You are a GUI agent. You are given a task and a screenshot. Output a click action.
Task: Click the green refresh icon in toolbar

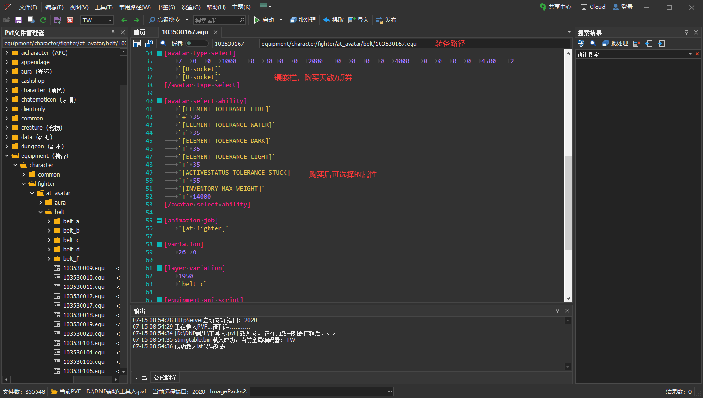click(x=43, y=20)
